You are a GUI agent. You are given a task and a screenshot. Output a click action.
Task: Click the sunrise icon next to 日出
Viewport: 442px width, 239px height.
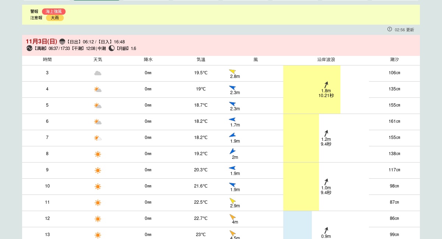coord(62,42)
